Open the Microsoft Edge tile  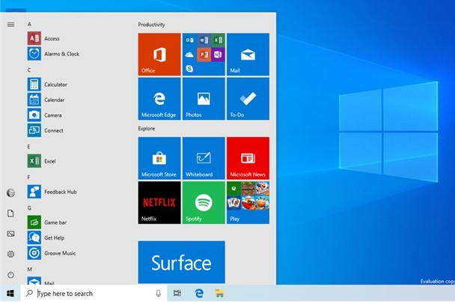point(159,99)
